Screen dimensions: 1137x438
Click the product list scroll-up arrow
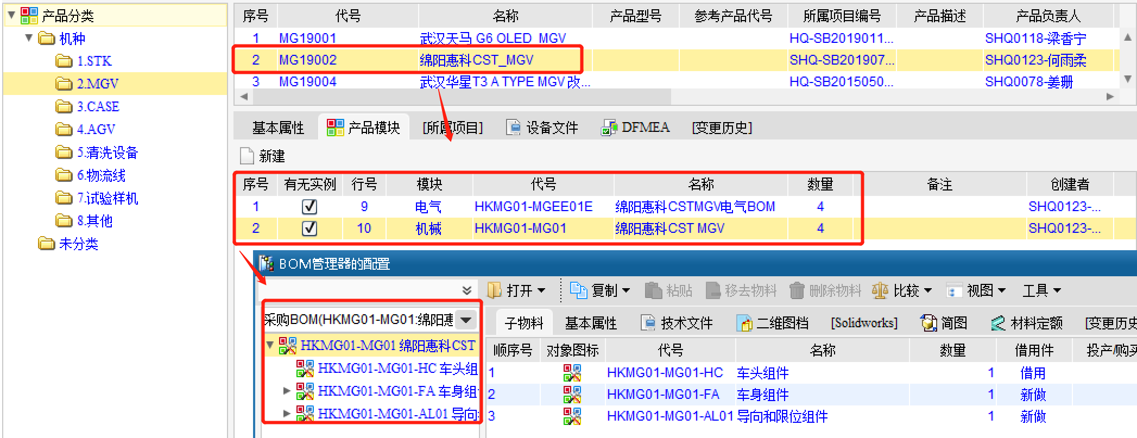[x=1128, y=37]
